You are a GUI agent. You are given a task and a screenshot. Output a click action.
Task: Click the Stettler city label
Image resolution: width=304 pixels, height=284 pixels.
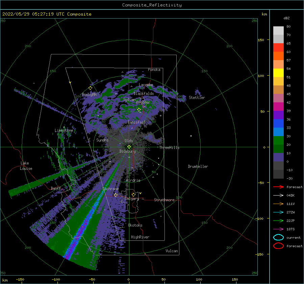pos(197,98)
